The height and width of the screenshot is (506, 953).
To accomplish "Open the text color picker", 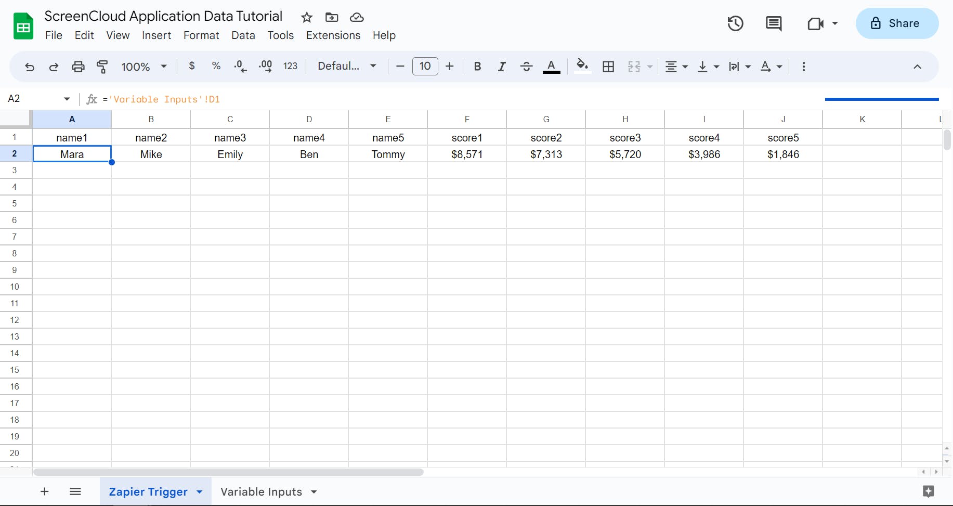I will [x=552, y=67].
